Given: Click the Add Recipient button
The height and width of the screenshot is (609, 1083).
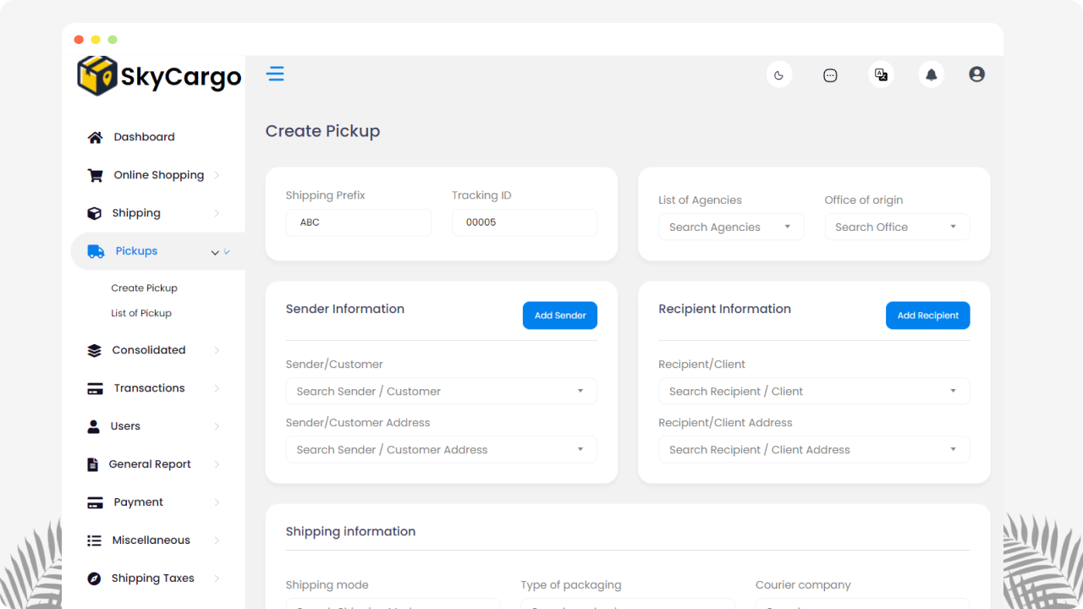Looking at the screenshot, I should 927,315.
